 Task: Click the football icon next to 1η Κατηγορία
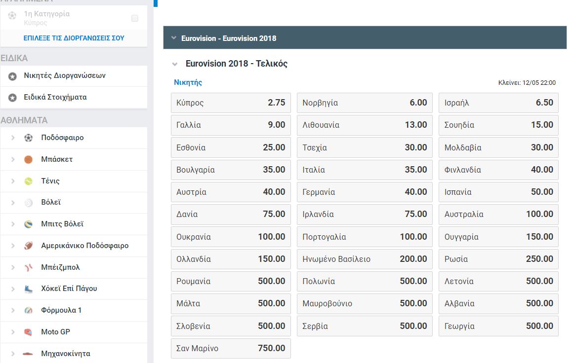coord(12,16)
